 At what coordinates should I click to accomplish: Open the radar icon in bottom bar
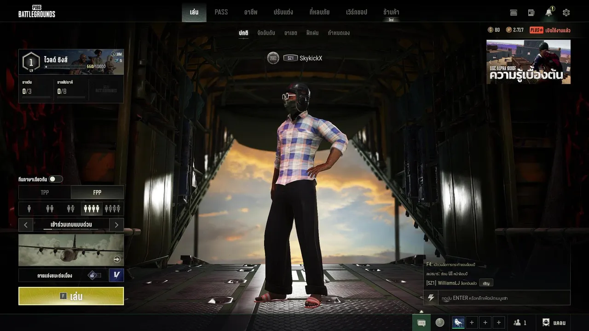(440, 323)
